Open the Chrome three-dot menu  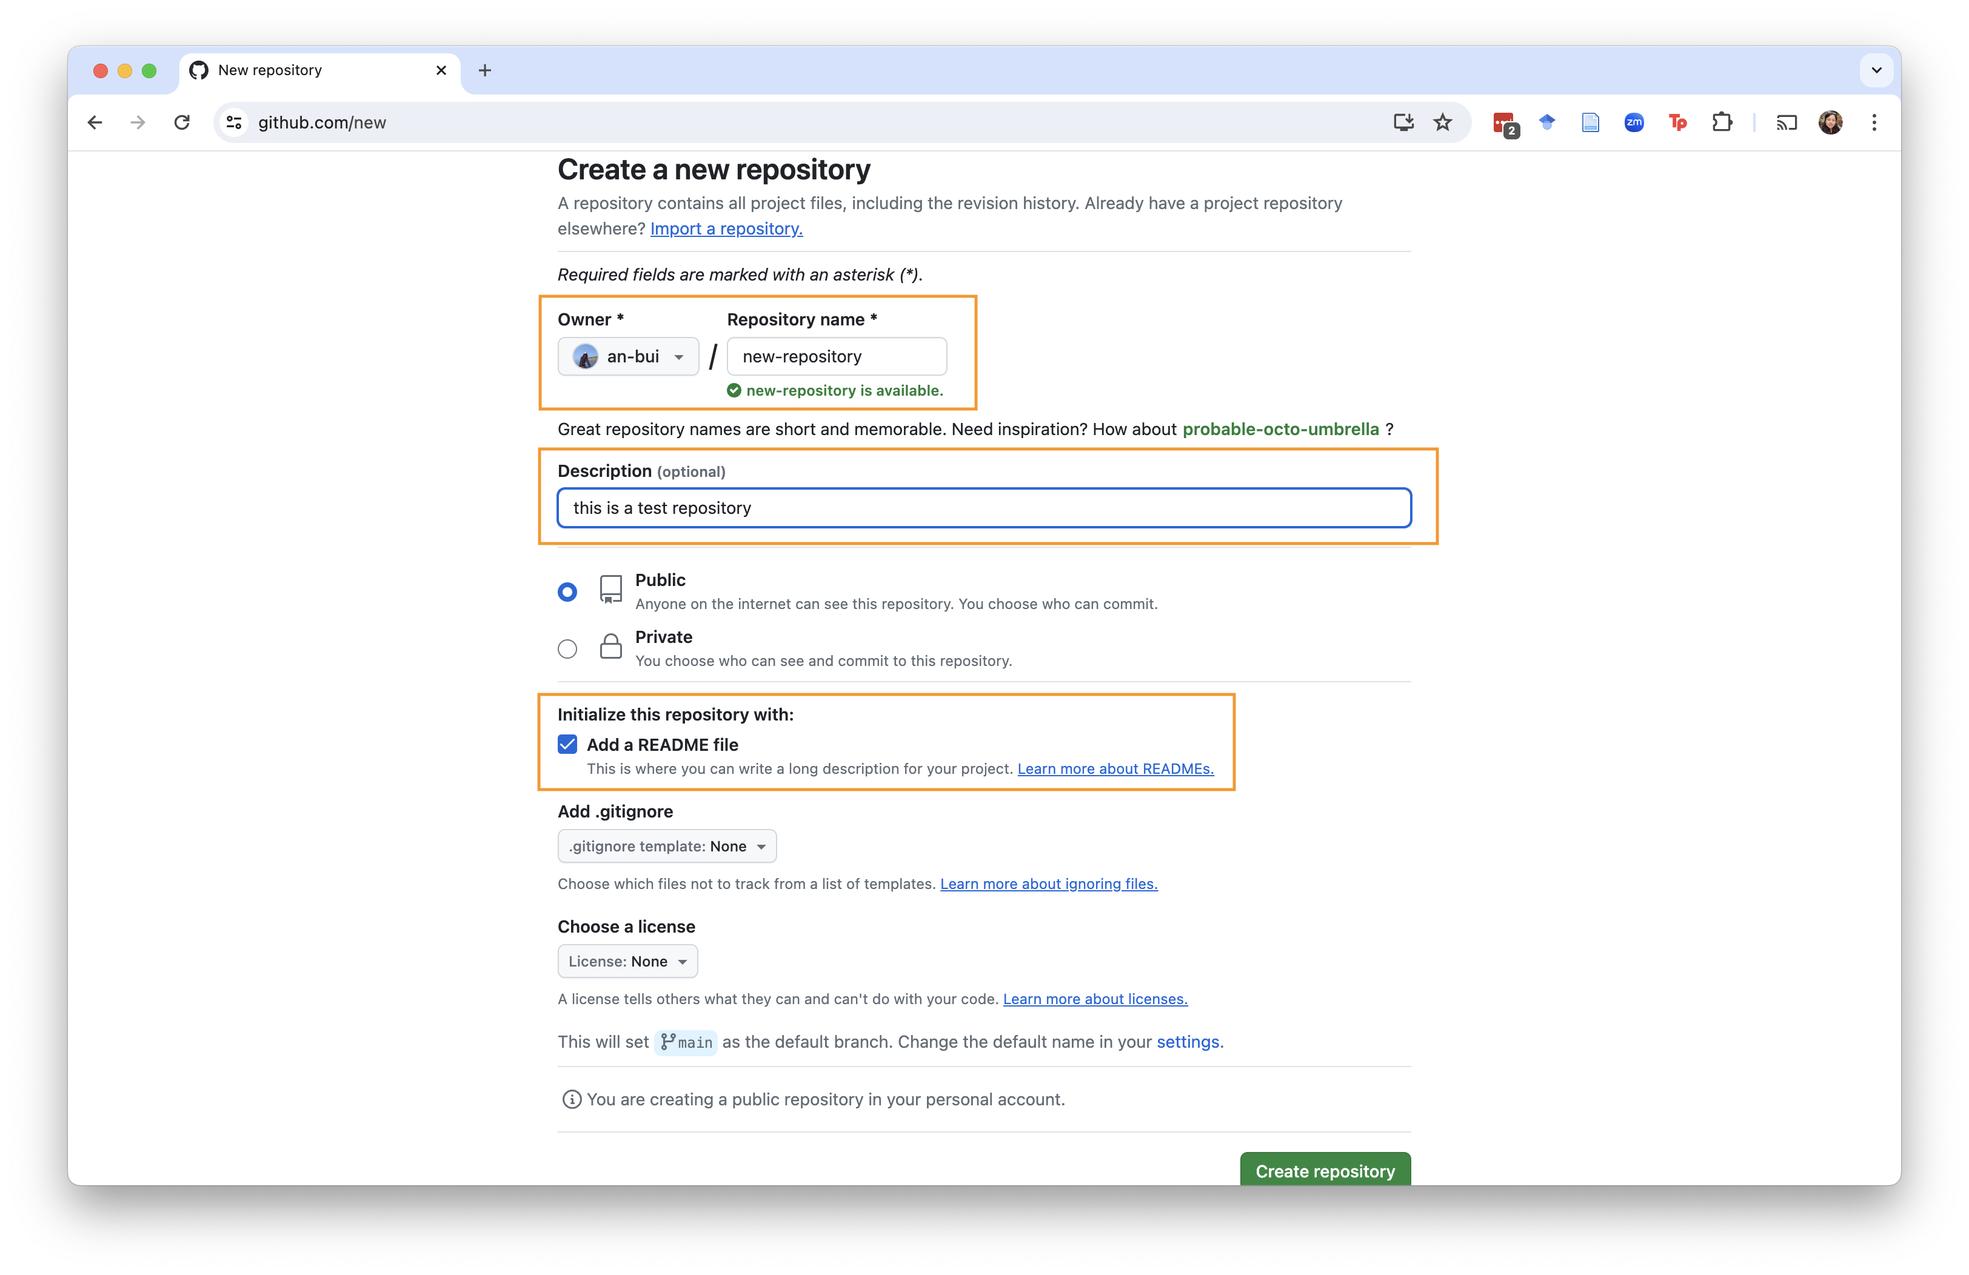[x=1874, y=122]
